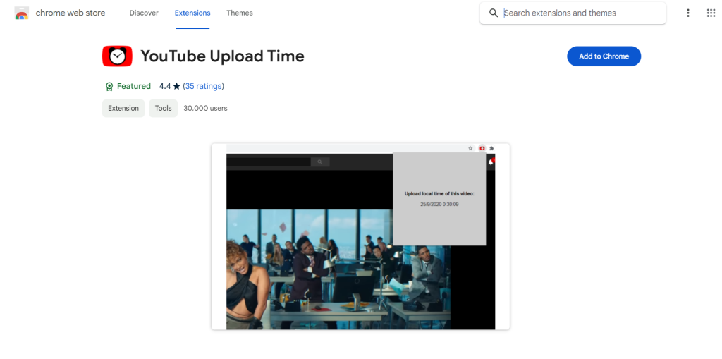The height and width of the screenshot is (359, 722).
Task: Click the YouTube Upload Time clock icon
Action: point(118,56)
